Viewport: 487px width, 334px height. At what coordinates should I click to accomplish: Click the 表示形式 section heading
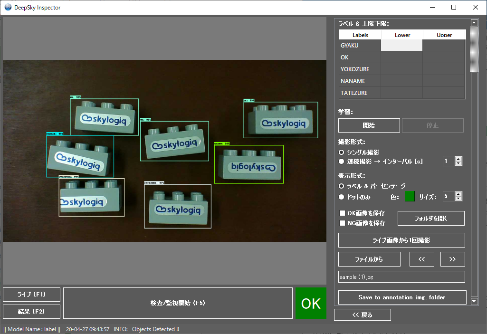coord(352,176)
